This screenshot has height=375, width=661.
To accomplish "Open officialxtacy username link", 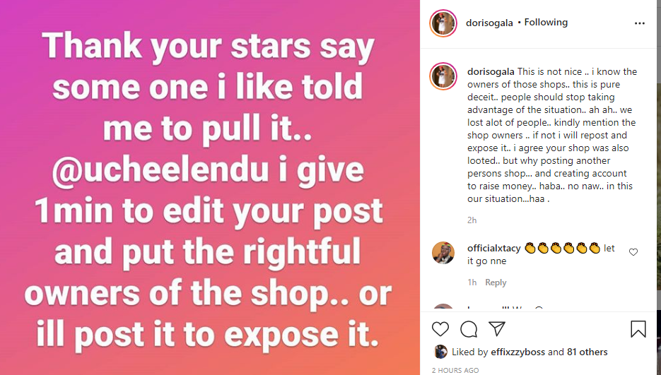I will click(493, 248).
